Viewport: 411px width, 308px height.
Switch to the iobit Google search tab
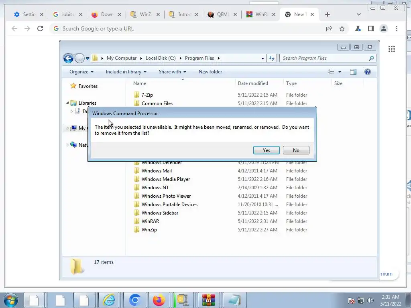[64, 14]
